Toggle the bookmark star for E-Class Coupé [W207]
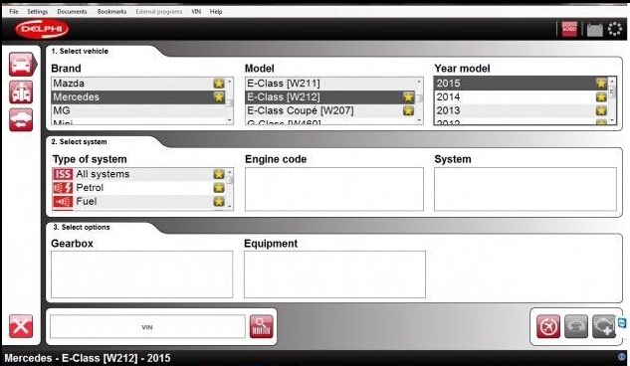 point(408,110)
